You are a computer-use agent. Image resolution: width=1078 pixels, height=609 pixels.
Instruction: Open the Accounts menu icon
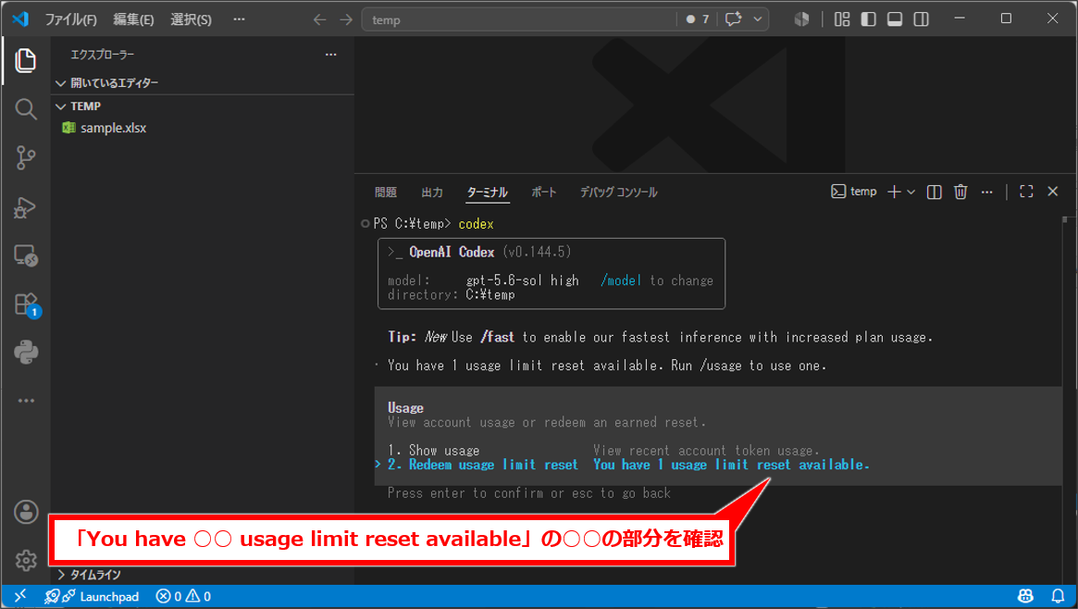tap(26, 512)
